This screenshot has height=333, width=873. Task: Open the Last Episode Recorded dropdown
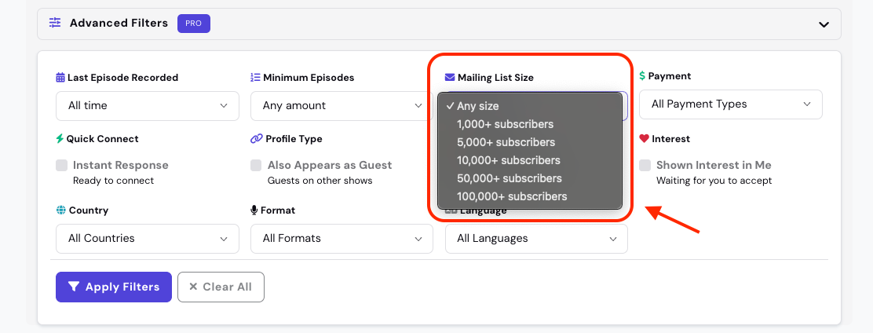[148, 106]
